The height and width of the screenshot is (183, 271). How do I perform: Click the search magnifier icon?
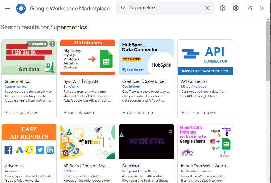(123, 8)
